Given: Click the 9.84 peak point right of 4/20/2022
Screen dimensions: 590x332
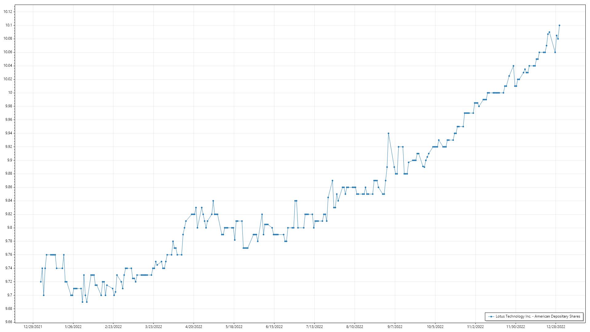Looking at the screenshot, I should tap(213, 201).
